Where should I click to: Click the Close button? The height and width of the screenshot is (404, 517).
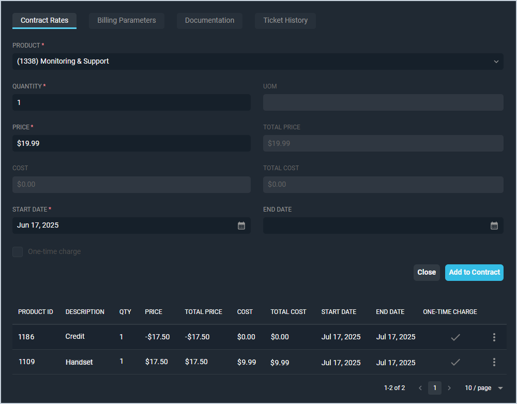[x=427, y=273]
